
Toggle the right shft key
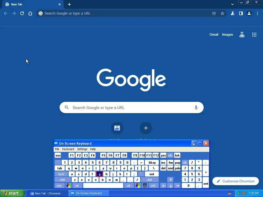149,180
